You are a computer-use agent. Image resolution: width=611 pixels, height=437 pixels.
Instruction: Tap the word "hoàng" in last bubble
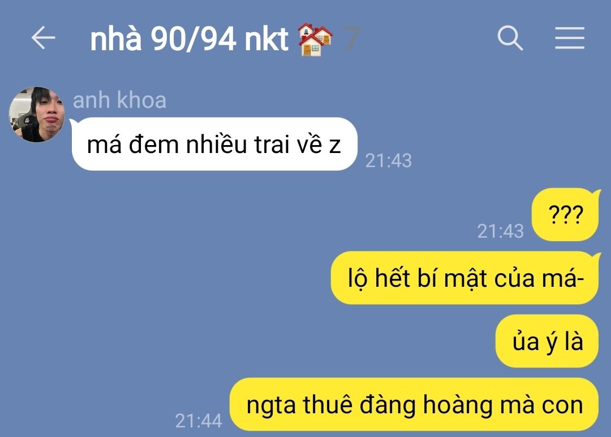458,405
